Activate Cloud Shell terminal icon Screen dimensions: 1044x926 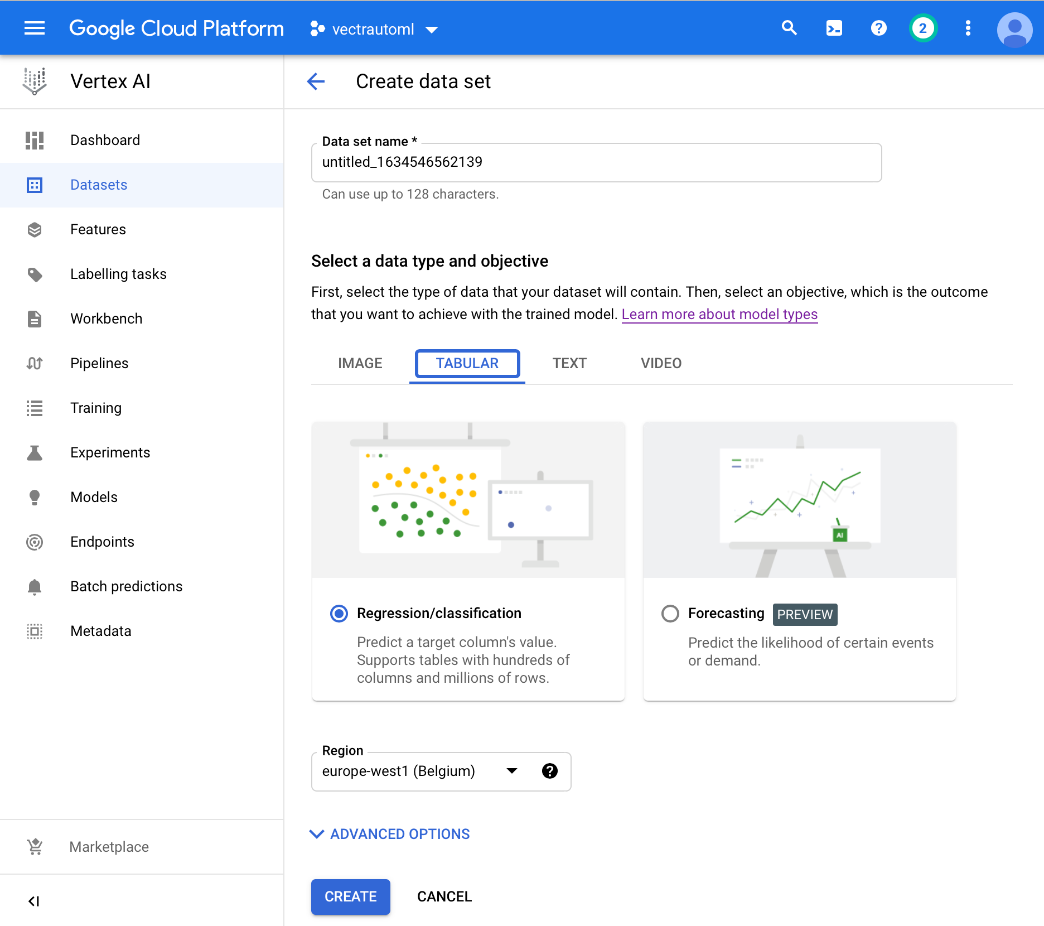point(834,28)
